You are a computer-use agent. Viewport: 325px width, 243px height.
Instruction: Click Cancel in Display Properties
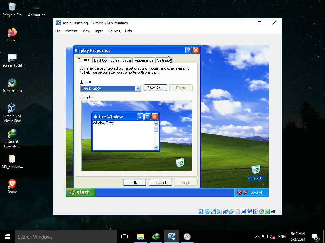point(160,183)
